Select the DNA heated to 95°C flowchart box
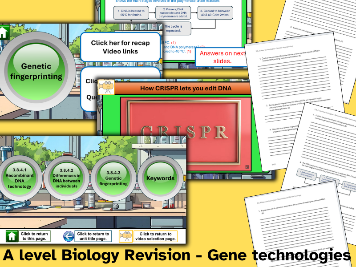Image resolution: width=356 pixels, height=267 pixels. [x=131, y=12]
